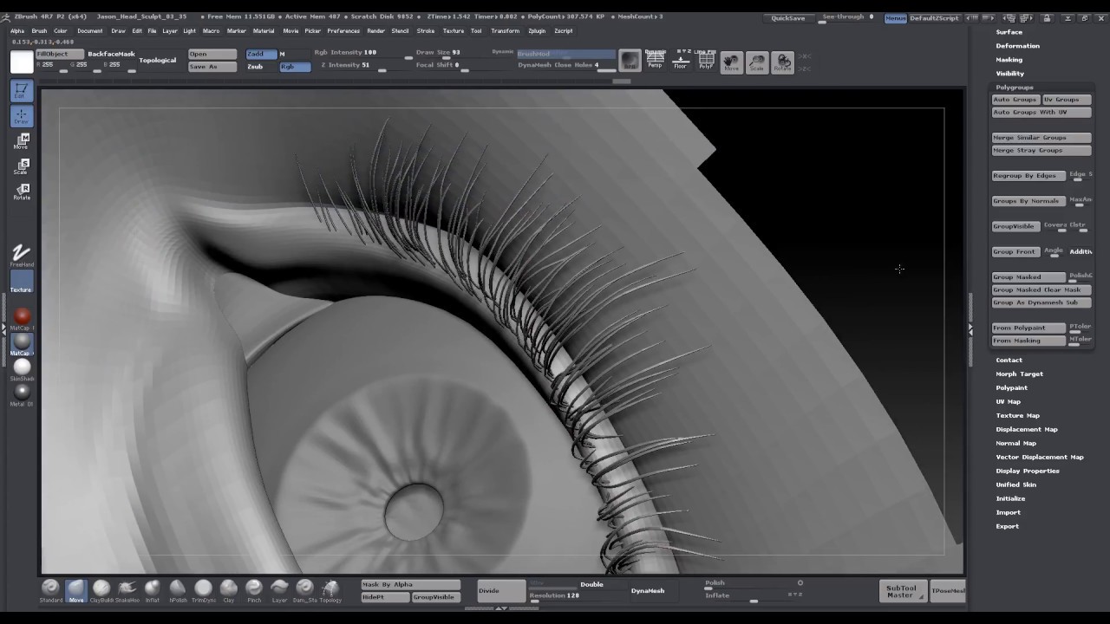Select the TrimDynamic brush
The height and width of the screenshot is (624, 1110).
tap(203, 590)
